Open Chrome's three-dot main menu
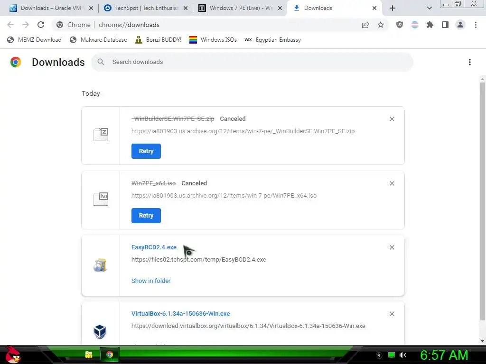Viewport: 486px width, 364px height. (x=476, y=25)
